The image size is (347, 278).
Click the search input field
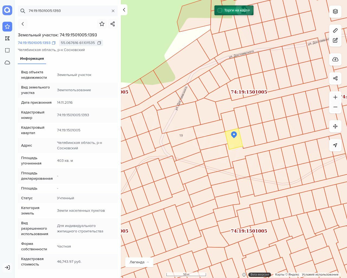click(68, 11)
